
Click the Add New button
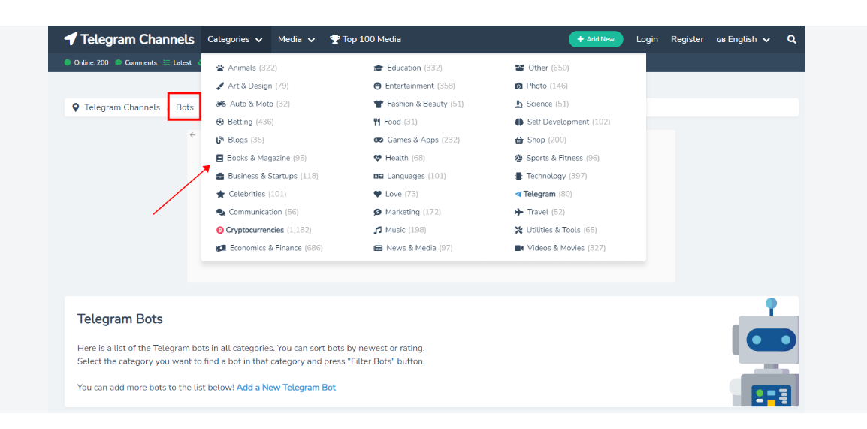(x=596, y=39)
